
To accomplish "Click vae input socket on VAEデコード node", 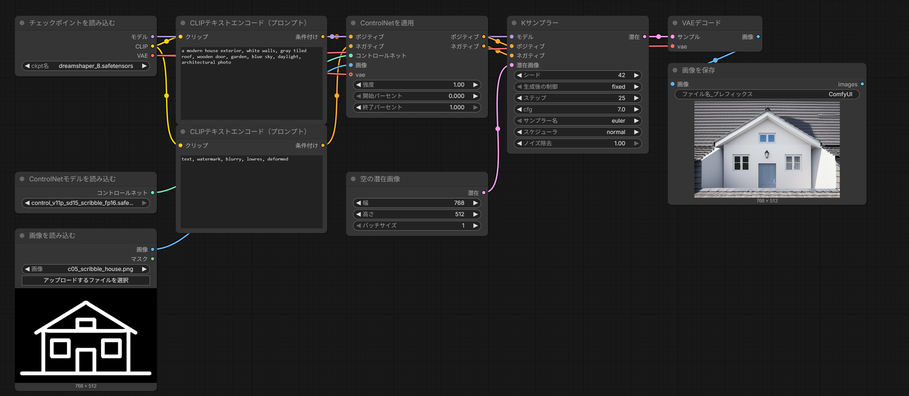I will 673,47.
